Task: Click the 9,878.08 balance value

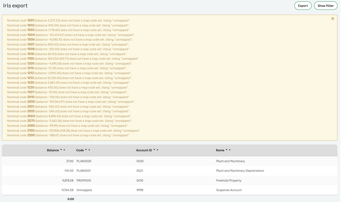Action: [x=68, y=180]
